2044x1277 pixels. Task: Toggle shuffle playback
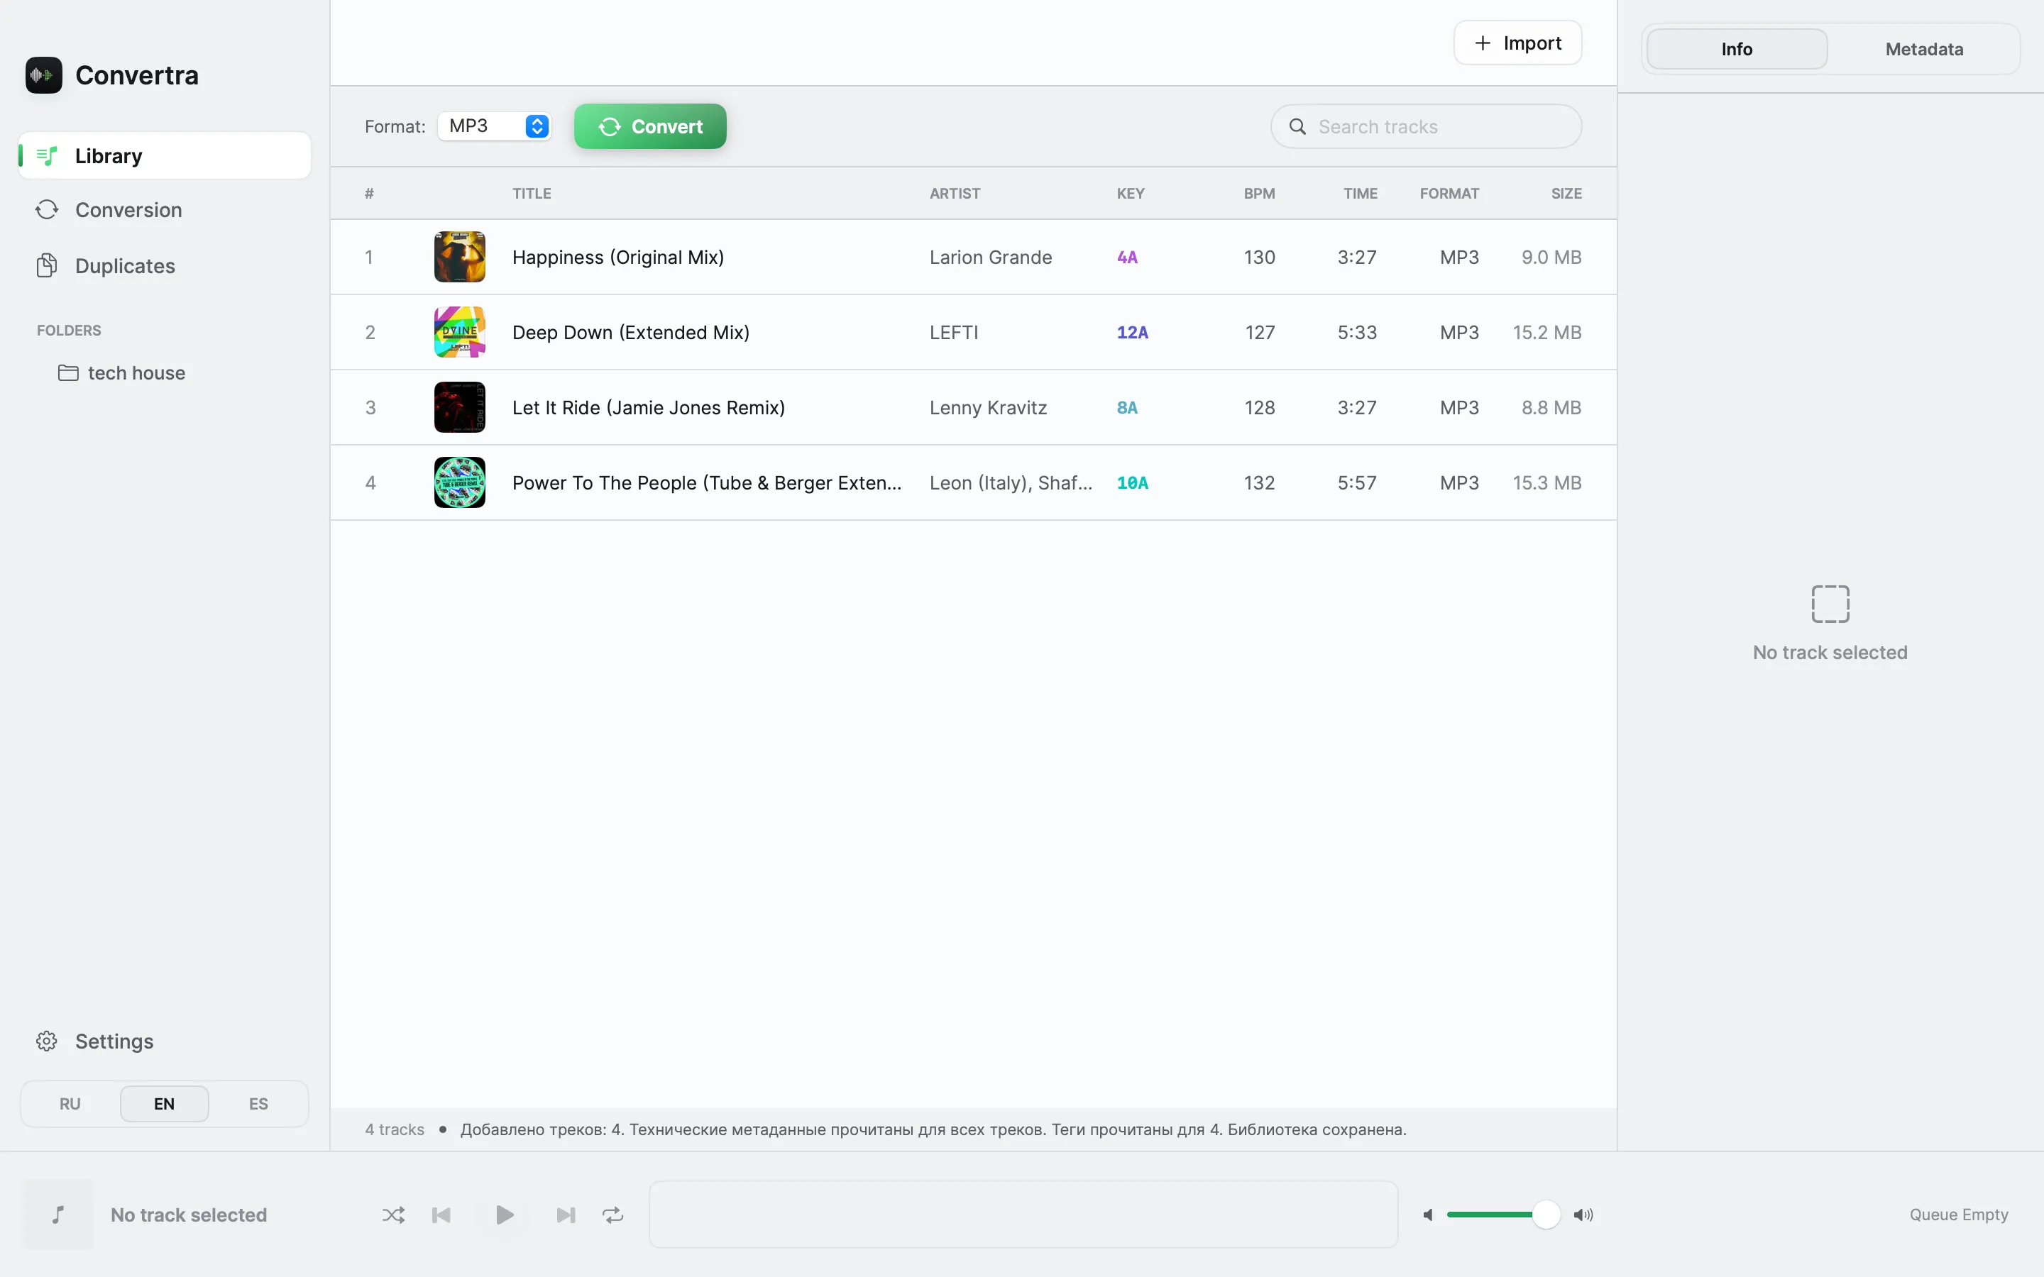coord(392,1215)
